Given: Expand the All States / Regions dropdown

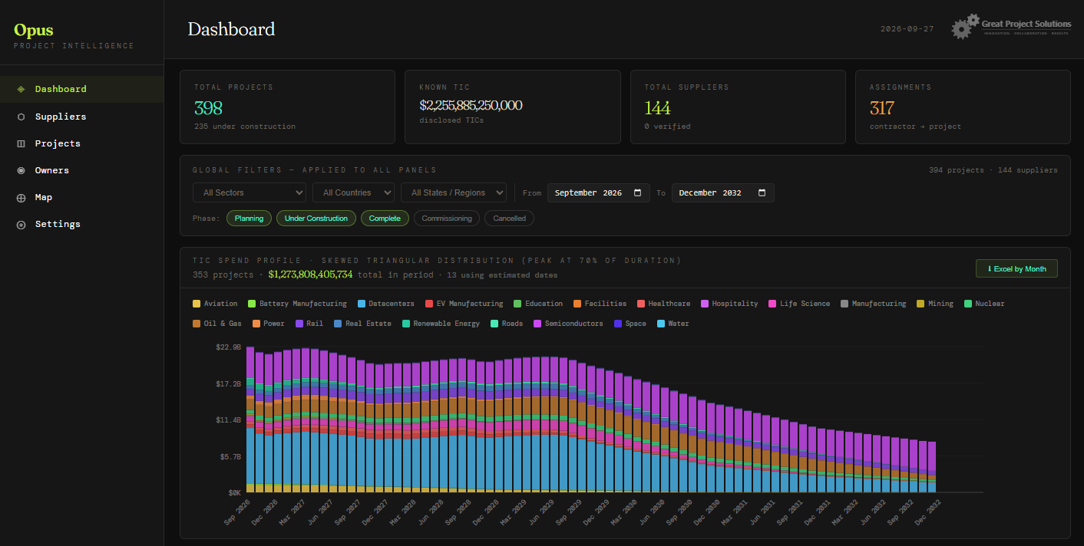Looking at the screenshot, I should point(454,192).
